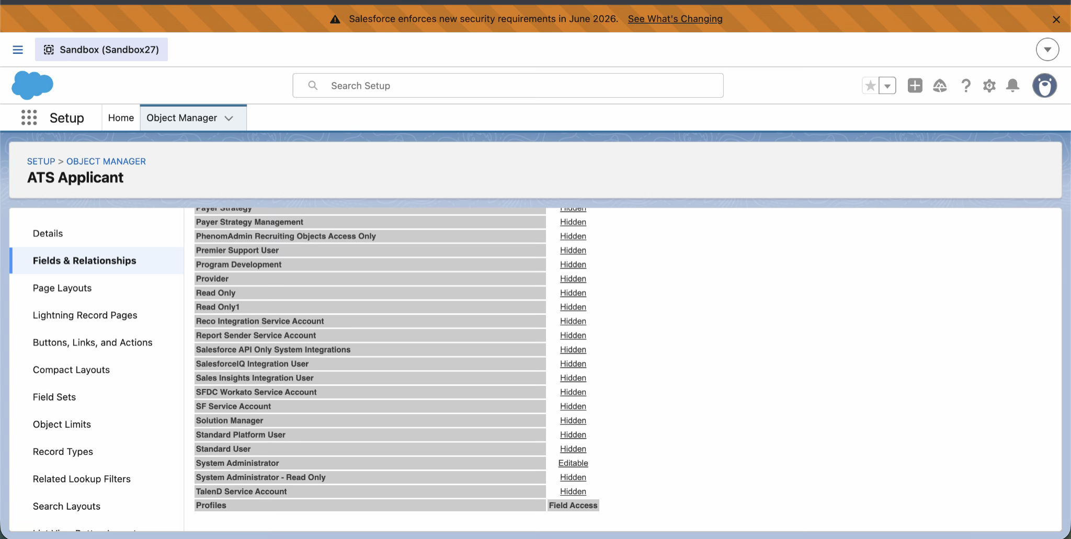This screenshot has height=539, width=1071.
Task: Click Hidden for Payer Strategy Management
Action: (573, 222)
